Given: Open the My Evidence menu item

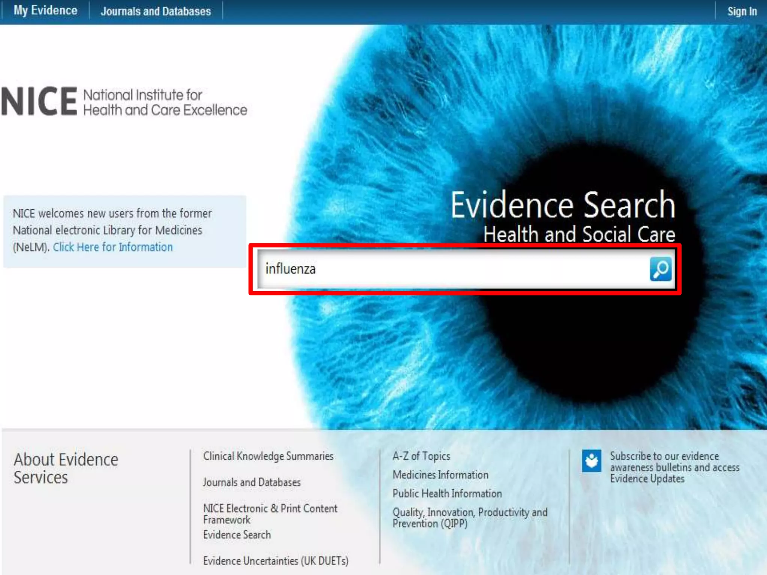Looking at the screenshot, I should pos(45,10).
